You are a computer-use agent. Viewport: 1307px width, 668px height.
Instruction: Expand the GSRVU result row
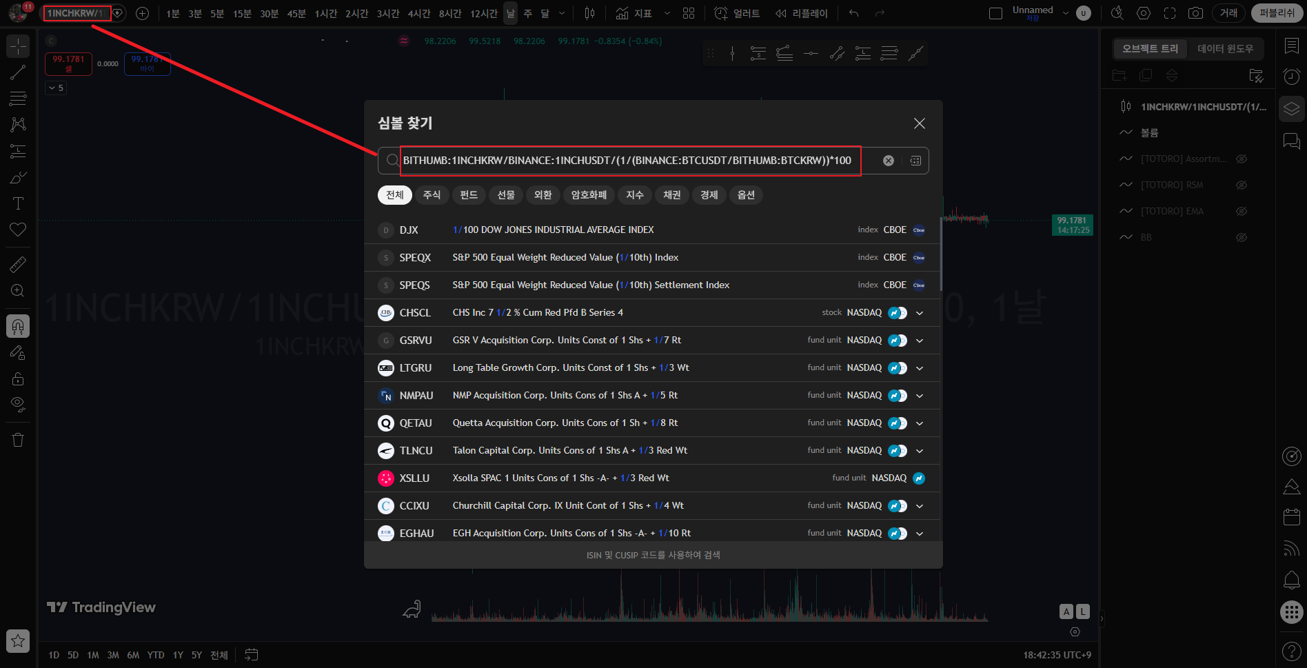pyautogui.click(x=920, y=341)
